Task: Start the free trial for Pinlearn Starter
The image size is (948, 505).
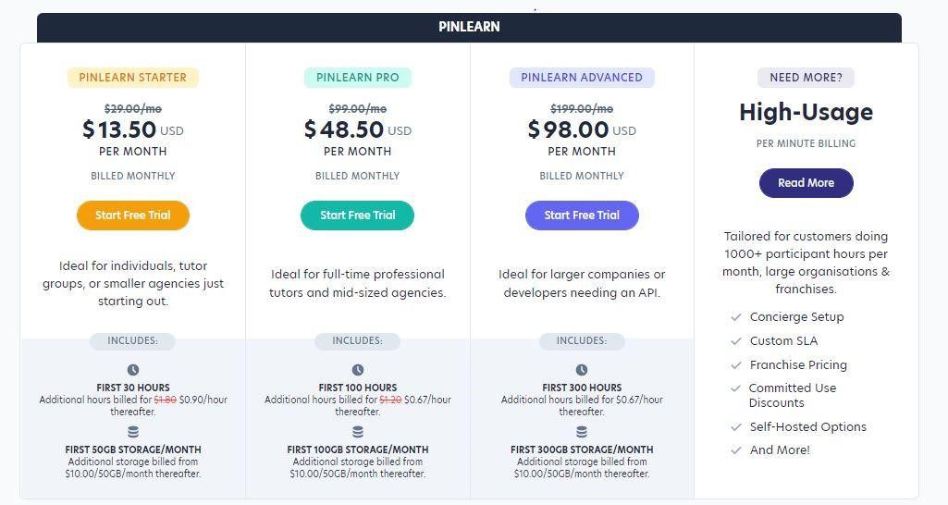Action: click(133, 216)
